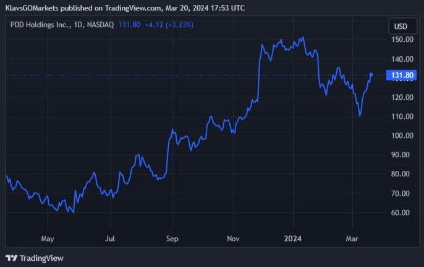Select the 2024 label on the time axis
Image resolution: width=424 pixels, height=267 pixels.
(293, 237)
